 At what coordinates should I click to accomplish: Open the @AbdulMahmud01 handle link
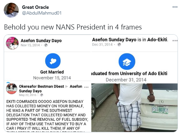[42, 13]
